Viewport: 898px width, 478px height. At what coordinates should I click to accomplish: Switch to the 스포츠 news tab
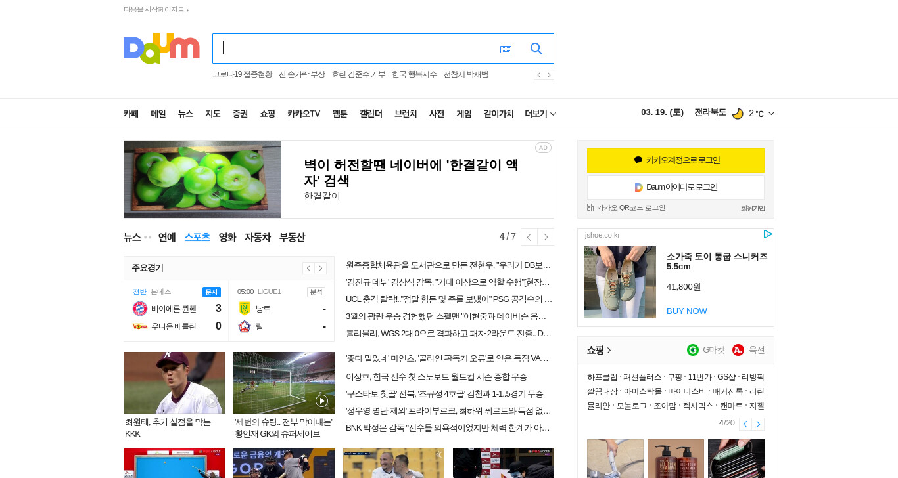pyautogui.click(x=197, y=238)
